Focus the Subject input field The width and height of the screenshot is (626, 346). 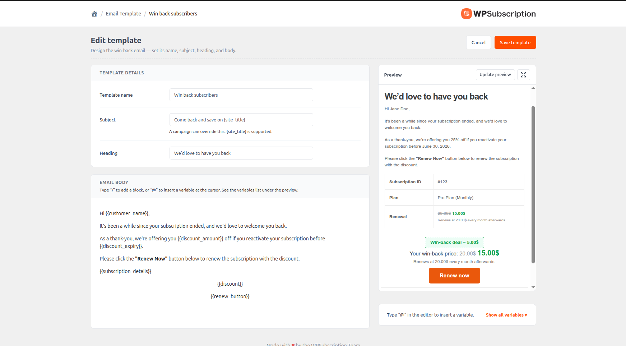(241, 120)
